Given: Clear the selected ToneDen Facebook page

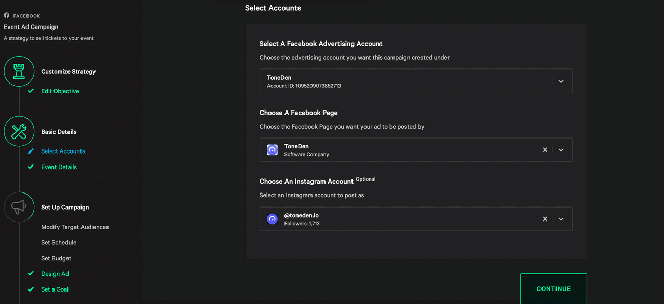Looking at the screenshot, I should coord(545,150).
